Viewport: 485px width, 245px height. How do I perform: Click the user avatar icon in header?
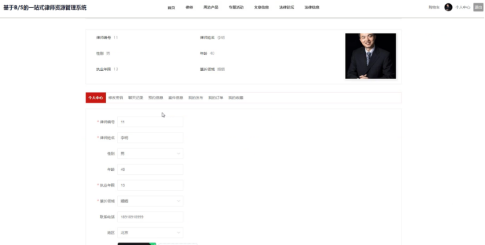coord(448,7)
